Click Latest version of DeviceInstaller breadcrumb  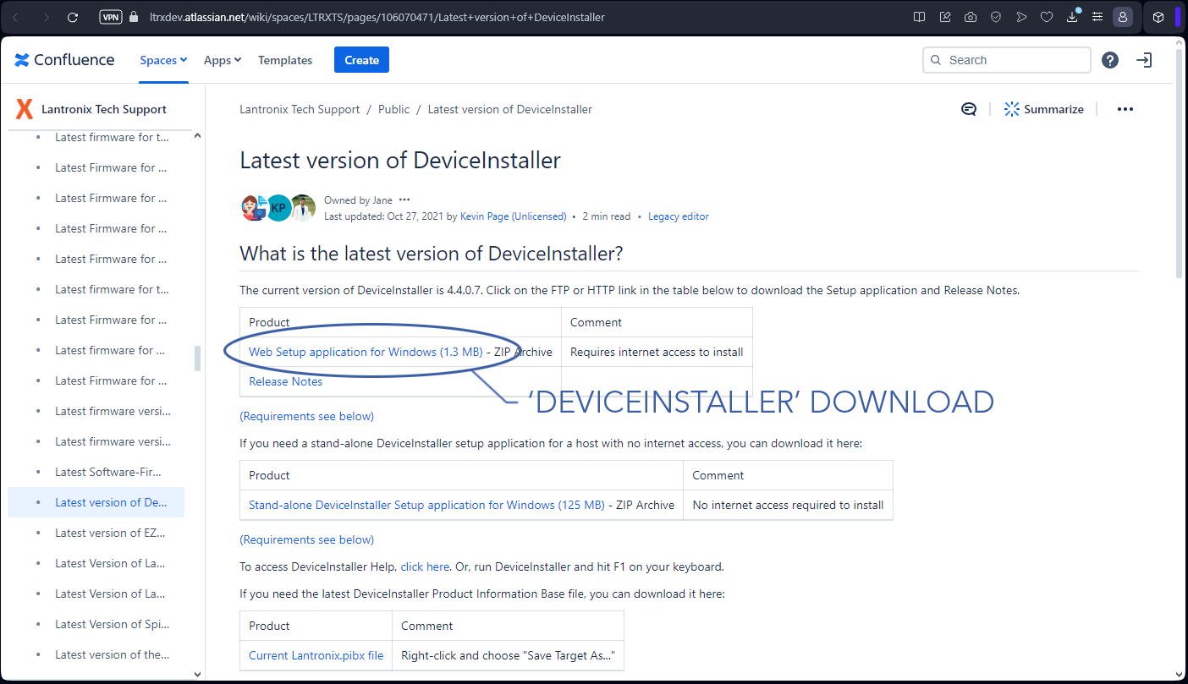tap(509, 109)
